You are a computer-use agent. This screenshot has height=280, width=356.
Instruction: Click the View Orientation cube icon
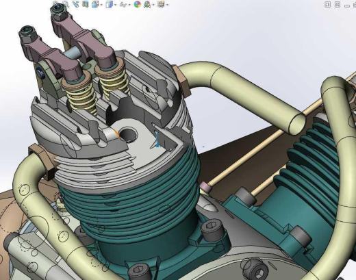(x=95, y=4)
